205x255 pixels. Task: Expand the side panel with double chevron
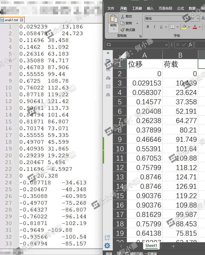(108, 53)
